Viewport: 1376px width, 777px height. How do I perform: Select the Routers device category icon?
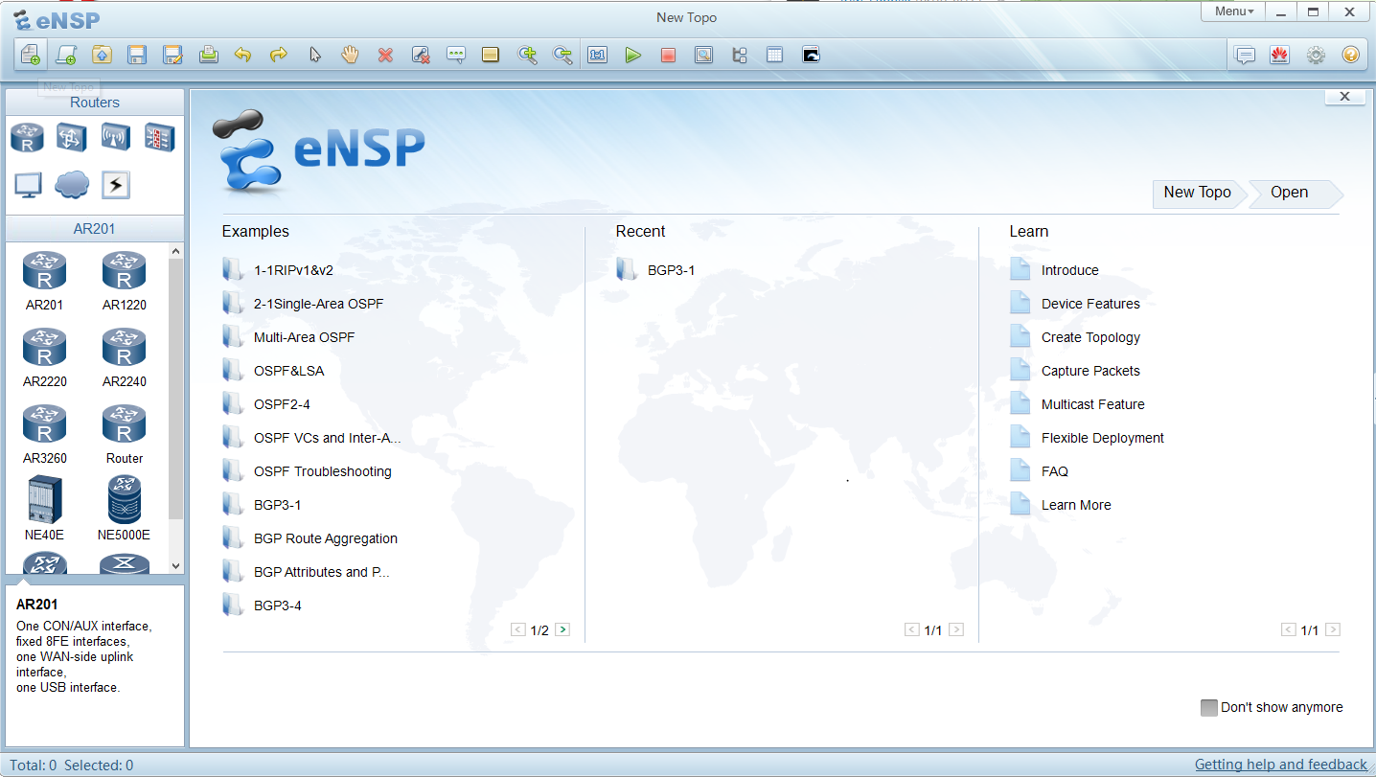[x=27, y=138]
